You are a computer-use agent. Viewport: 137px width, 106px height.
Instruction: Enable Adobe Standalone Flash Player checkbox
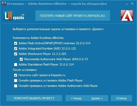(15, 64)
